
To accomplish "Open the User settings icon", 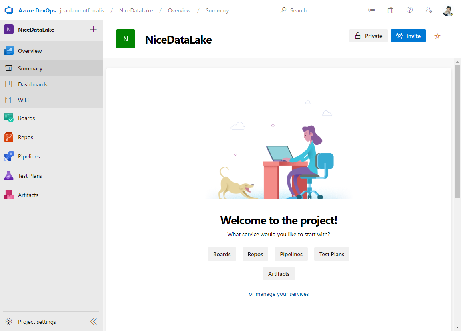I will coord(429,10).
